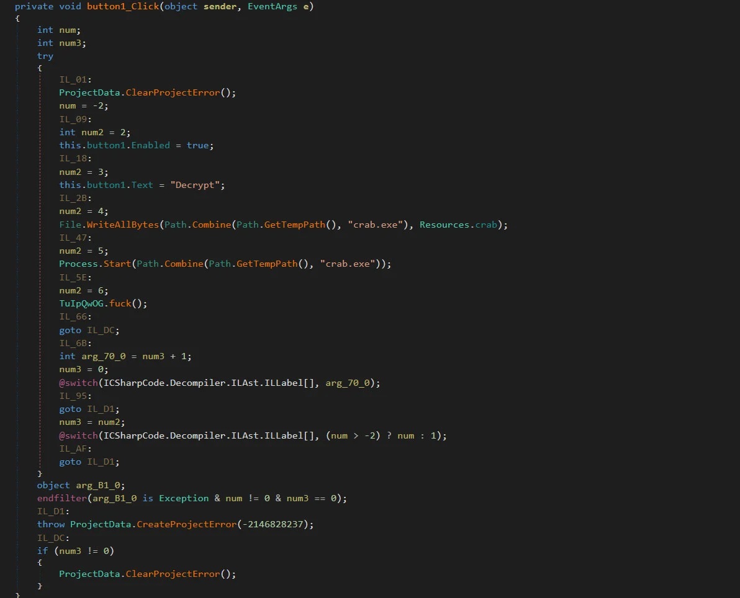This screenshot has height=598, width=740.
Task: Click the 'try' keyword
Action: (x=45, y=56)
